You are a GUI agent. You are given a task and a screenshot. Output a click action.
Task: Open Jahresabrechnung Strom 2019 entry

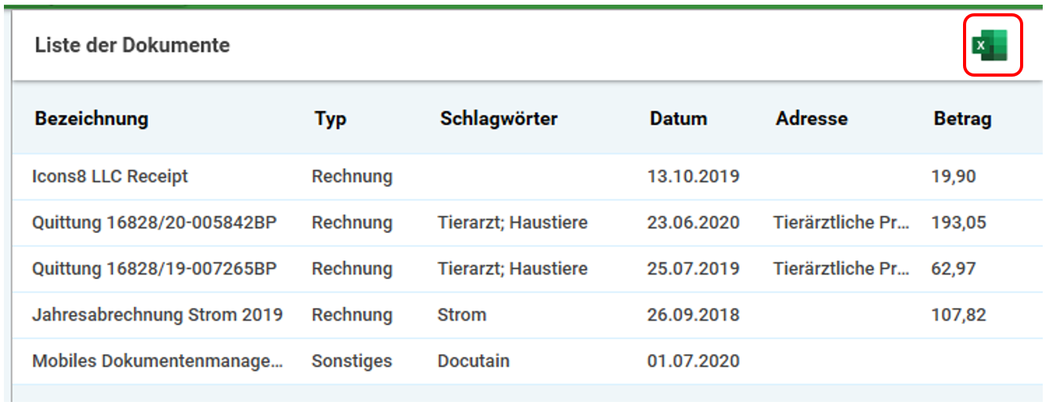coord(157,315)
